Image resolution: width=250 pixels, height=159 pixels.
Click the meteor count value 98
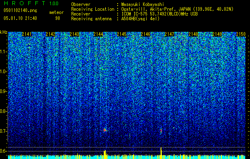(x=58, y=18)
